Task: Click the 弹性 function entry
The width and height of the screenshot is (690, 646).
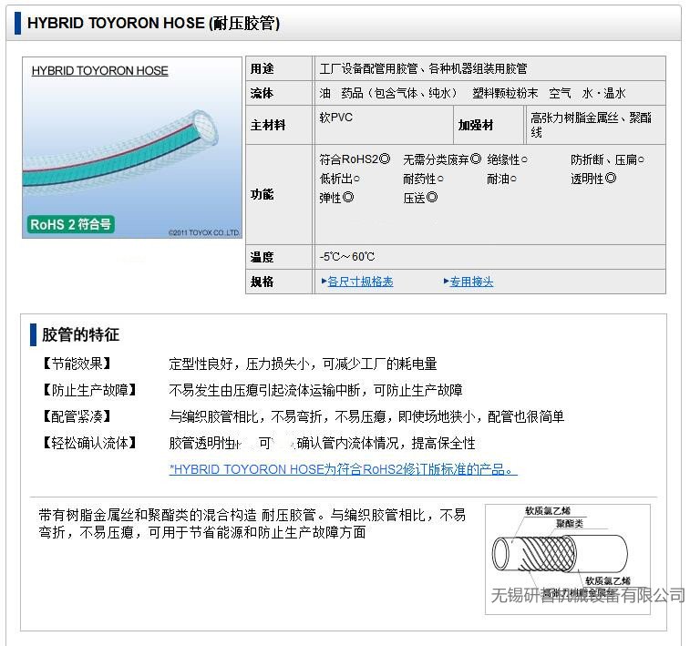Action: (x=336, y=198)
